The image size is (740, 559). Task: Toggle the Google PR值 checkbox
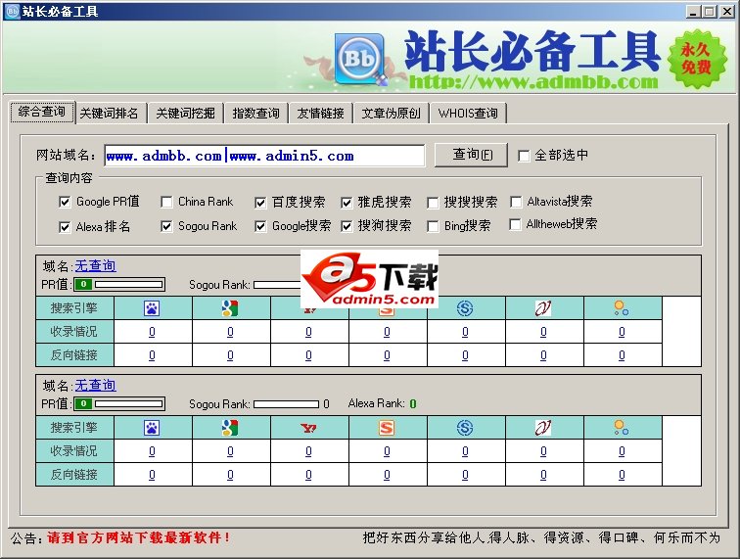pyautogui.click(x=65, y=202)
